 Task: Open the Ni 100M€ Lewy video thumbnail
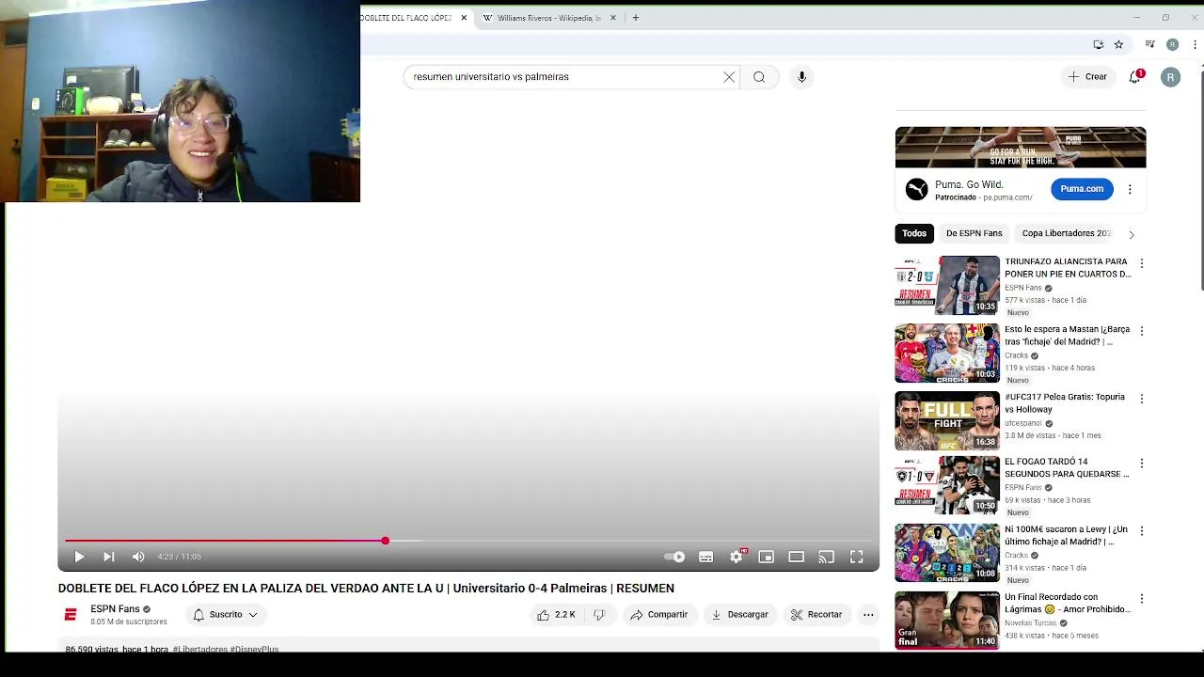pos(947,553)
